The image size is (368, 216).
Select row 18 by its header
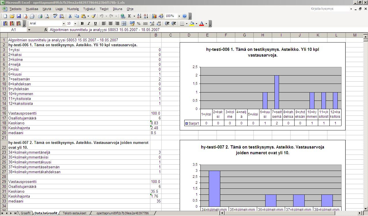tap(4, 123)
